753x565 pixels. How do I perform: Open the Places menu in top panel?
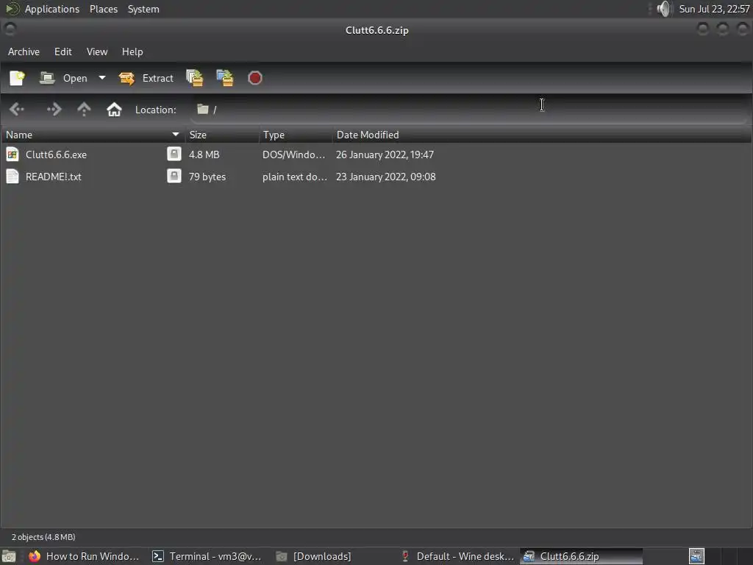click(x=104, y=9)
